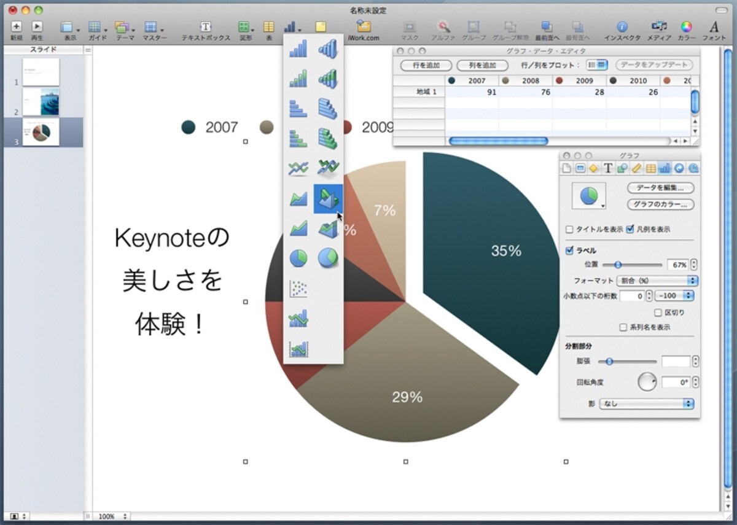This screenshot has width=737, height=525.
Task: Switch to the Document inspector tab
Action: (567, 168)
